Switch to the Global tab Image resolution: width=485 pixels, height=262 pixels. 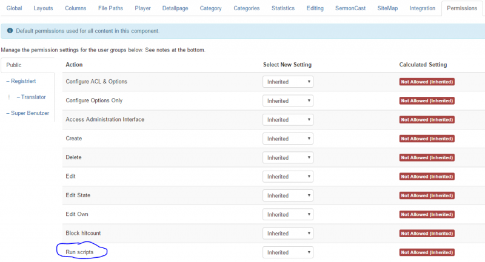click(14, 8)
